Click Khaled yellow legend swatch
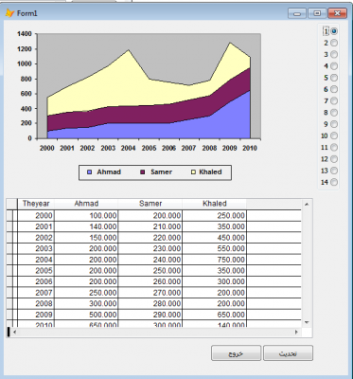Viewport: 353px width, 379px height. click(193, 172)
